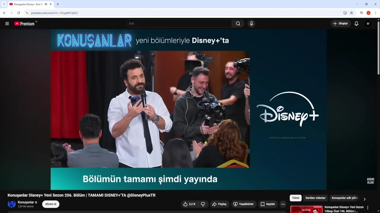Open Konuşanlar Yılbaşı Özel 196. Bölüm title
The height and width of the screenshot is (213, 380).
344,209
